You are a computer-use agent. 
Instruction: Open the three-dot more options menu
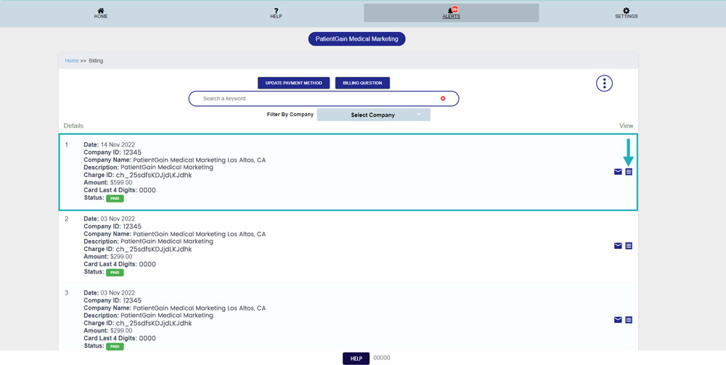point(604,83)
